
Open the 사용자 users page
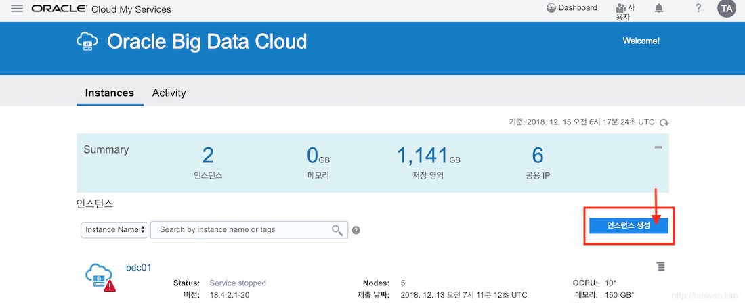tap(626, 12)
